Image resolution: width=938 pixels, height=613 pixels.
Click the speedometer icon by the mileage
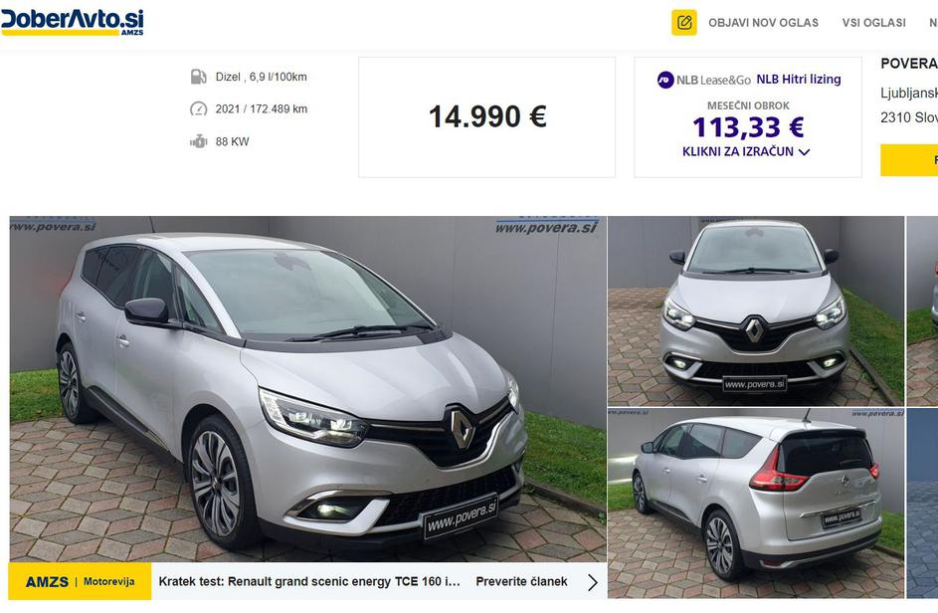pos(198,108)
